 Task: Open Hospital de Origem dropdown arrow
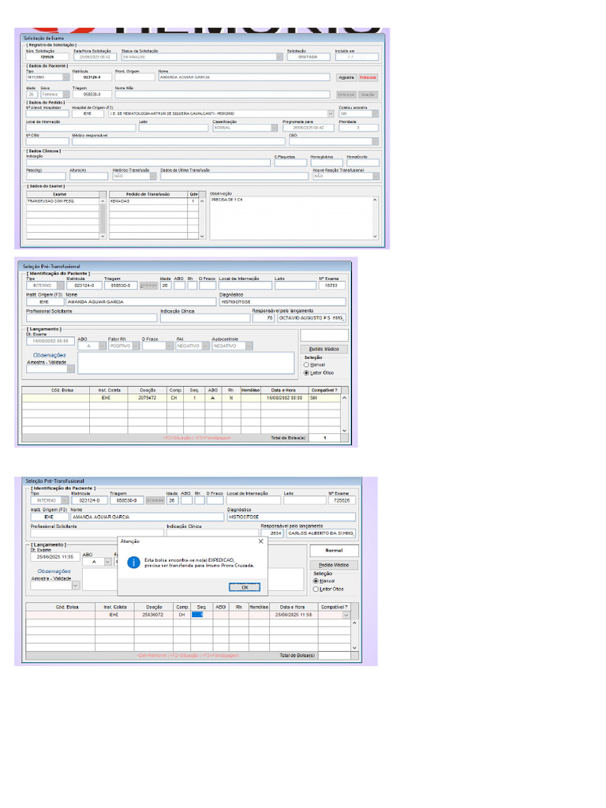pyautogui.click(x=331, y=114)
